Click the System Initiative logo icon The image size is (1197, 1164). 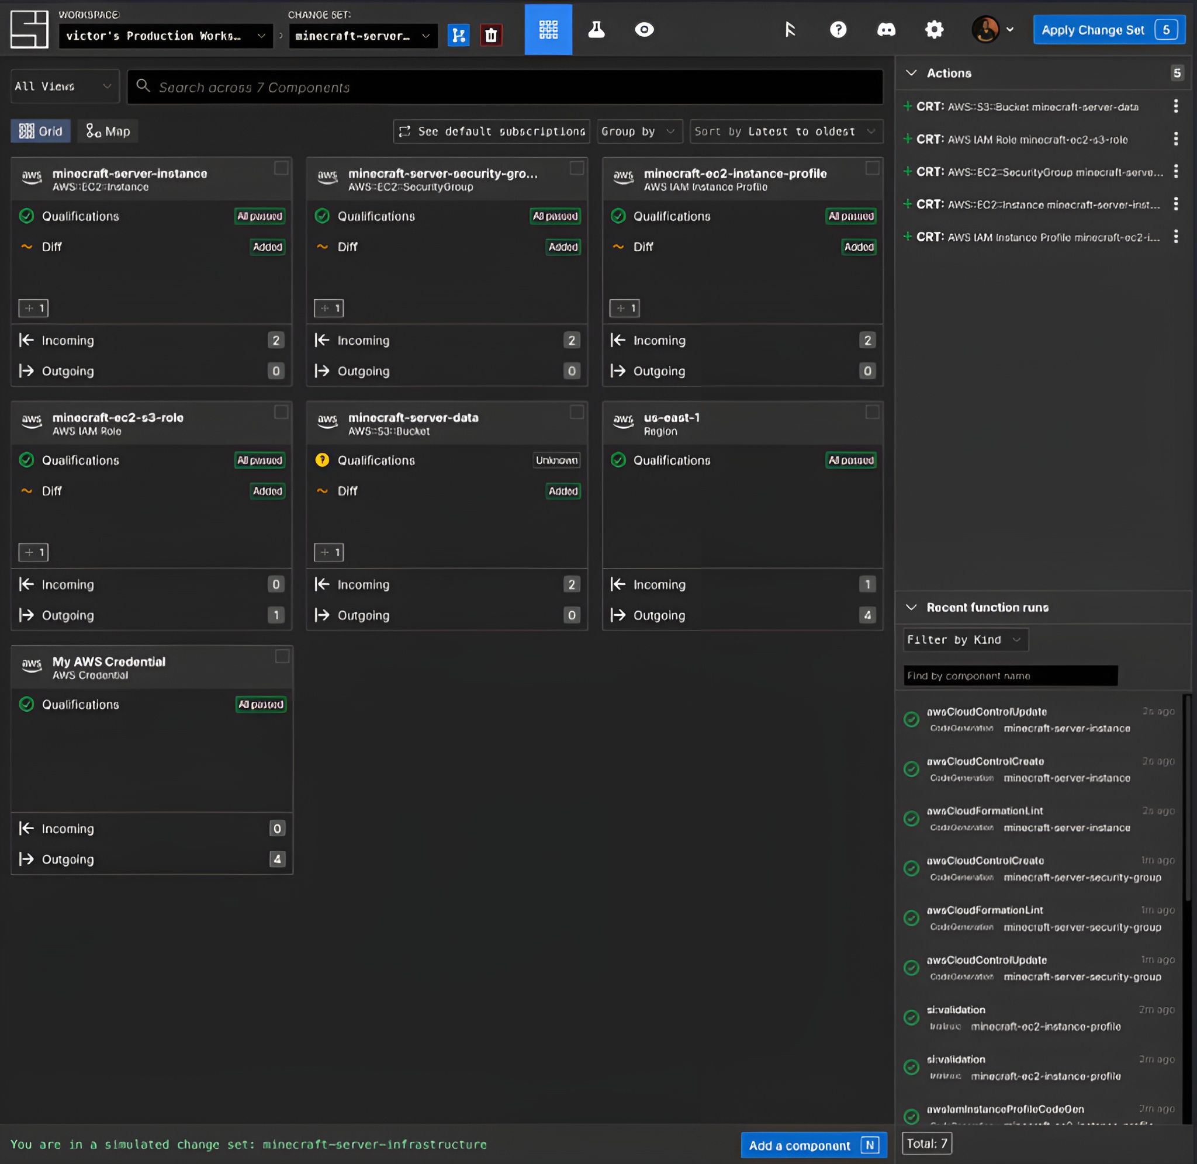pyautogui.click(x=29, y=29)
